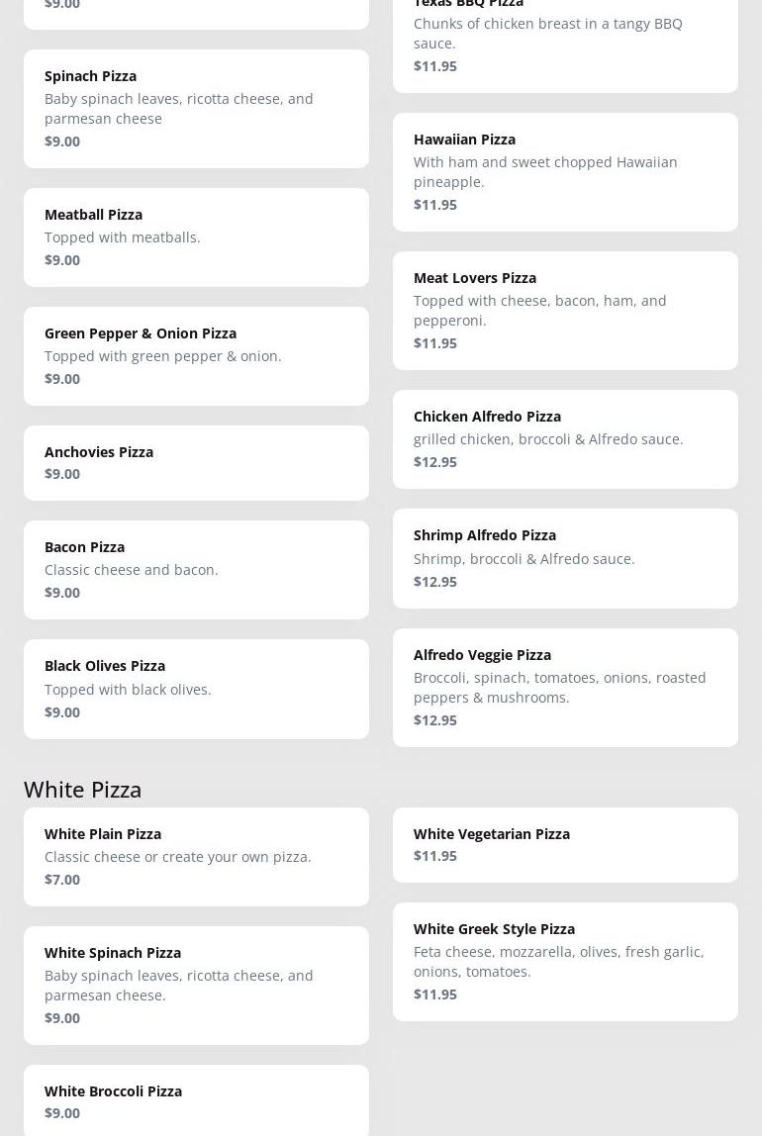Open the White Plain Pizza card
The width and height of the screenshot is (762, 1136).
point(196,857)
